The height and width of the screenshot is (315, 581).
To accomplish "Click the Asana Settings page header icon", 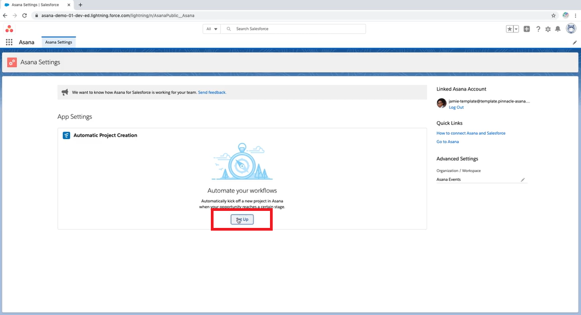I will (12, 62).
